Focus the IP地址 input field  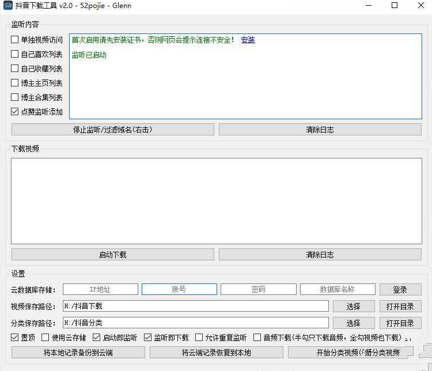coord(100,289)
